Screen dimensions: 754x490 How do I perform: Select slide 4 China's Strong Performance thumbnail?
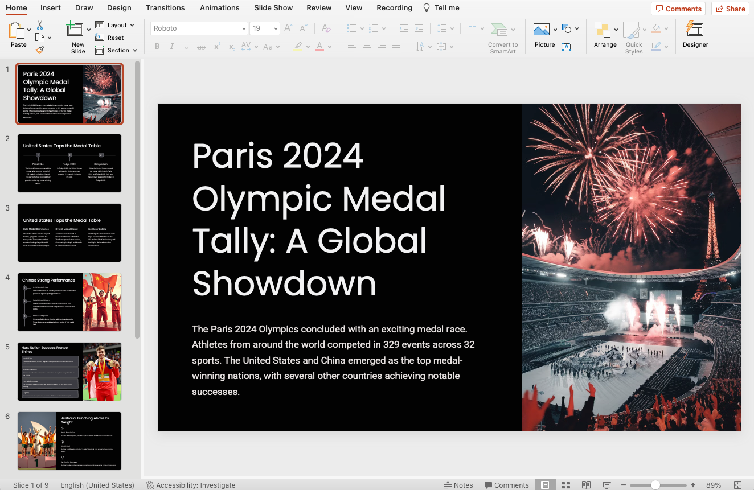pos(69,302)
